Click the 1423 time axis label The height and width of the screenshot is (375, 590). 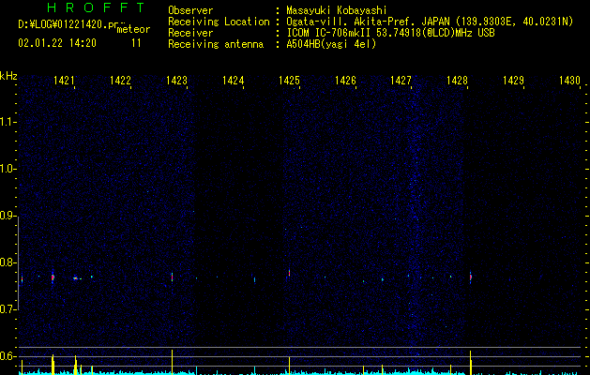(x=176, y=80)
